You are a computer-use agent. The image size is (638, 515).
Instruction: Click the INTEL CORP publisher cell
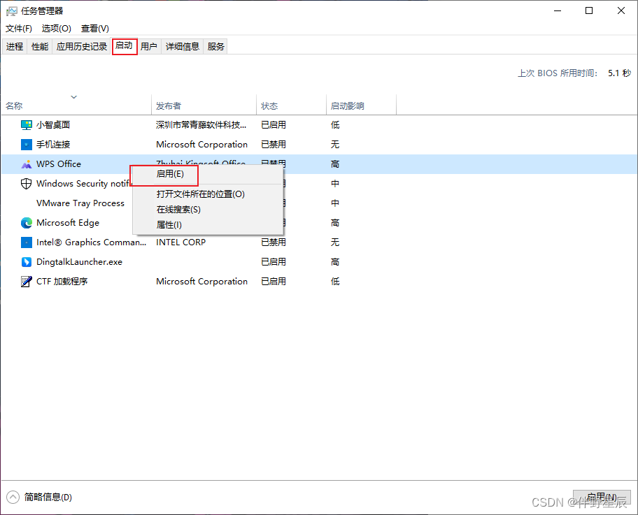click(181, 242)
